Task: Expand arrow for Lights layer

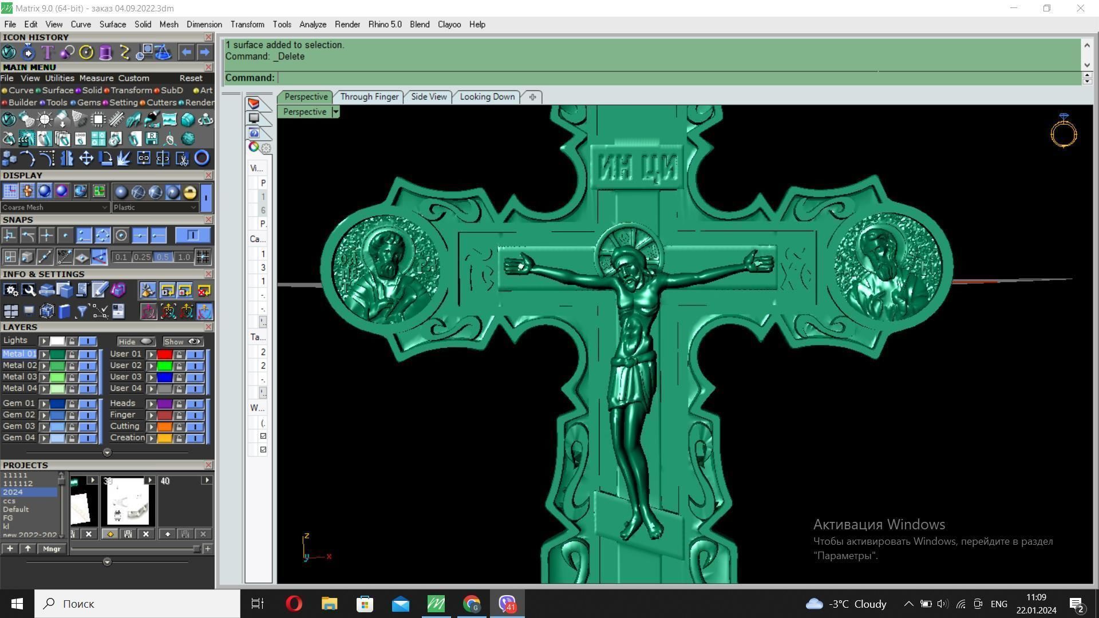Action: [44, 341]
